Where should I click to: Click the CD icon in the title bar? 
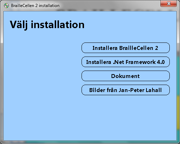tap(6, 6)
